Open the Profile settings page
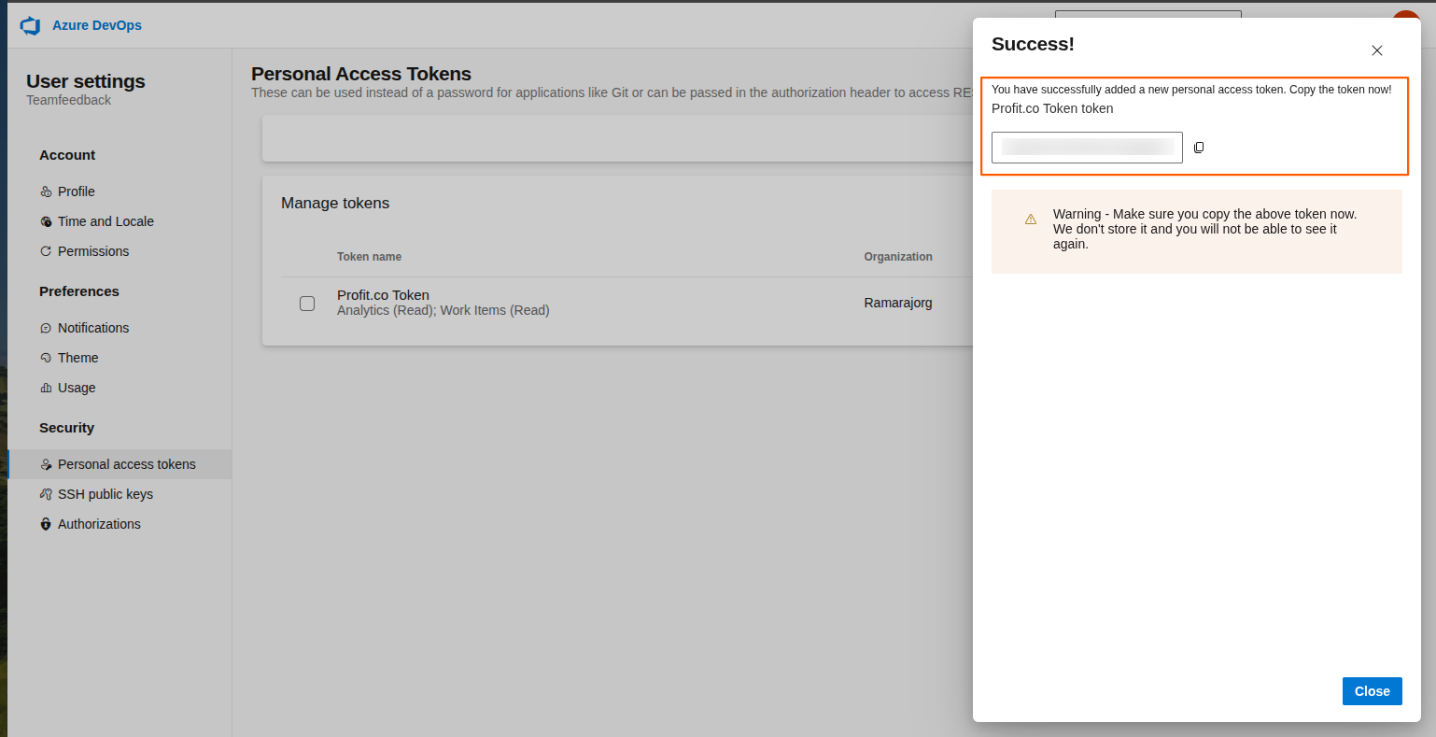Viewport: 1436px width, 737px height. 77,191
